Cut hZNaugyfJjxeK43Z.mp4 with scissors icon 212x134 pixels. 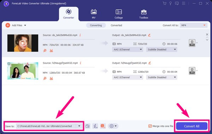click(51, 78)
